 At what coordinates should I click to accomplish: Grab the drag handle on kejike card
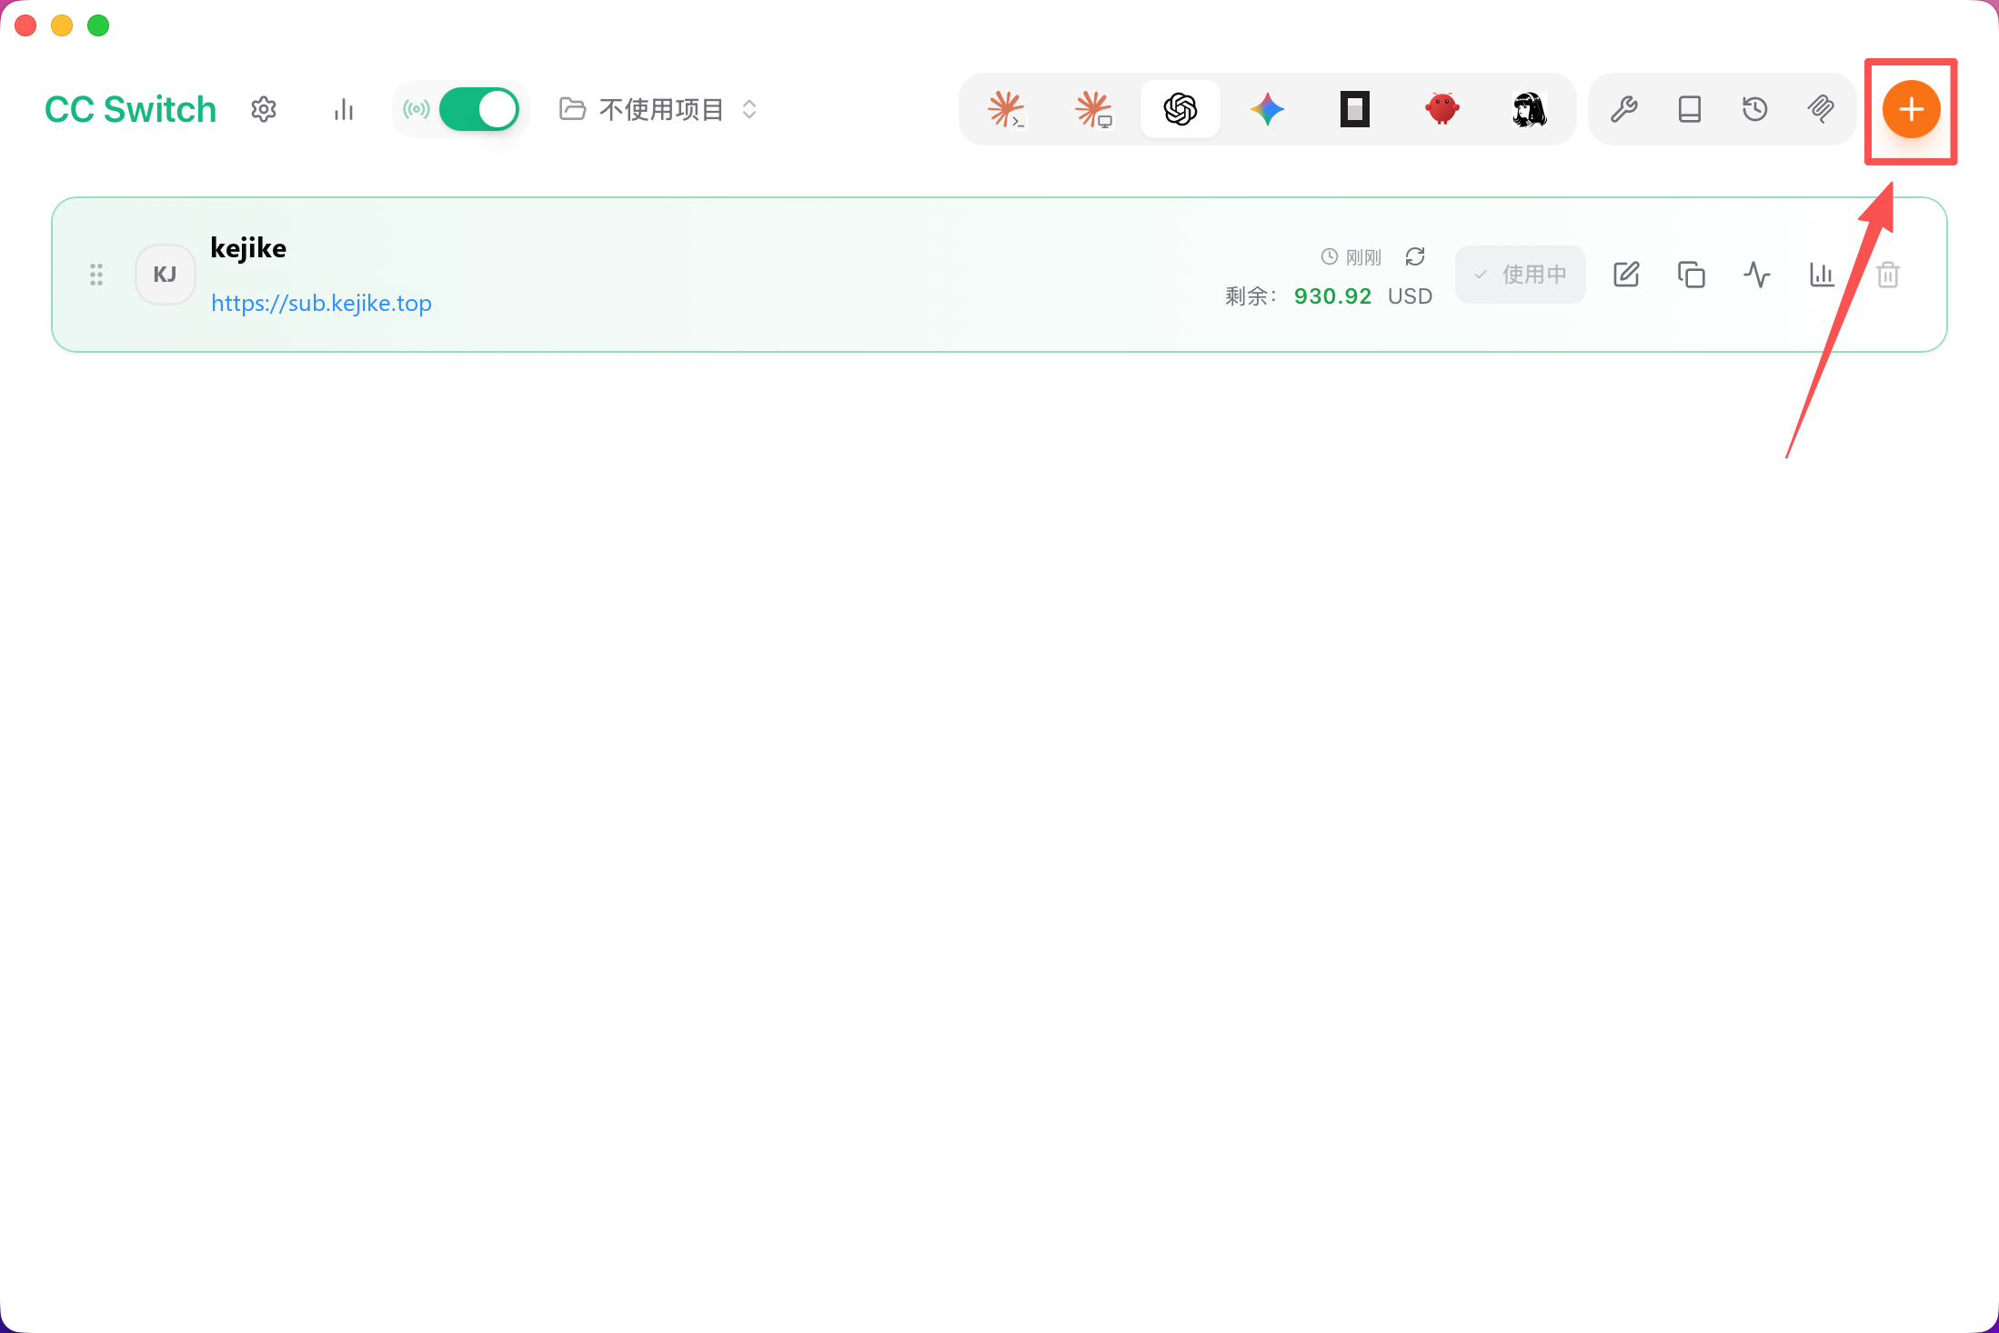[x=96, y=275]
